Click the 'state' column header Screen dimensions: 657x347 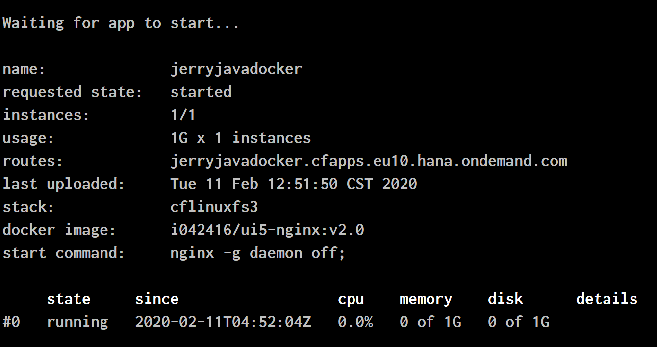[x=68, y=299]
